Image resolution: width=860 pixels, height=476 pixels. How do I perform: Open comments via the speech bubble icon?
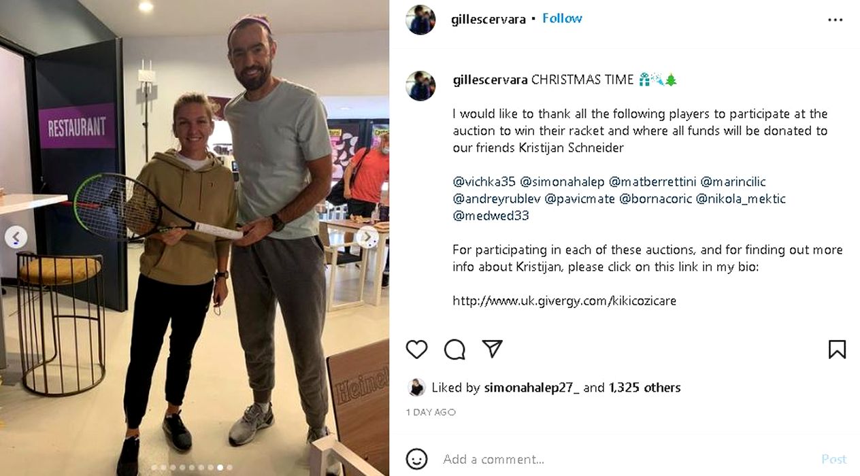tap(454, 350)
